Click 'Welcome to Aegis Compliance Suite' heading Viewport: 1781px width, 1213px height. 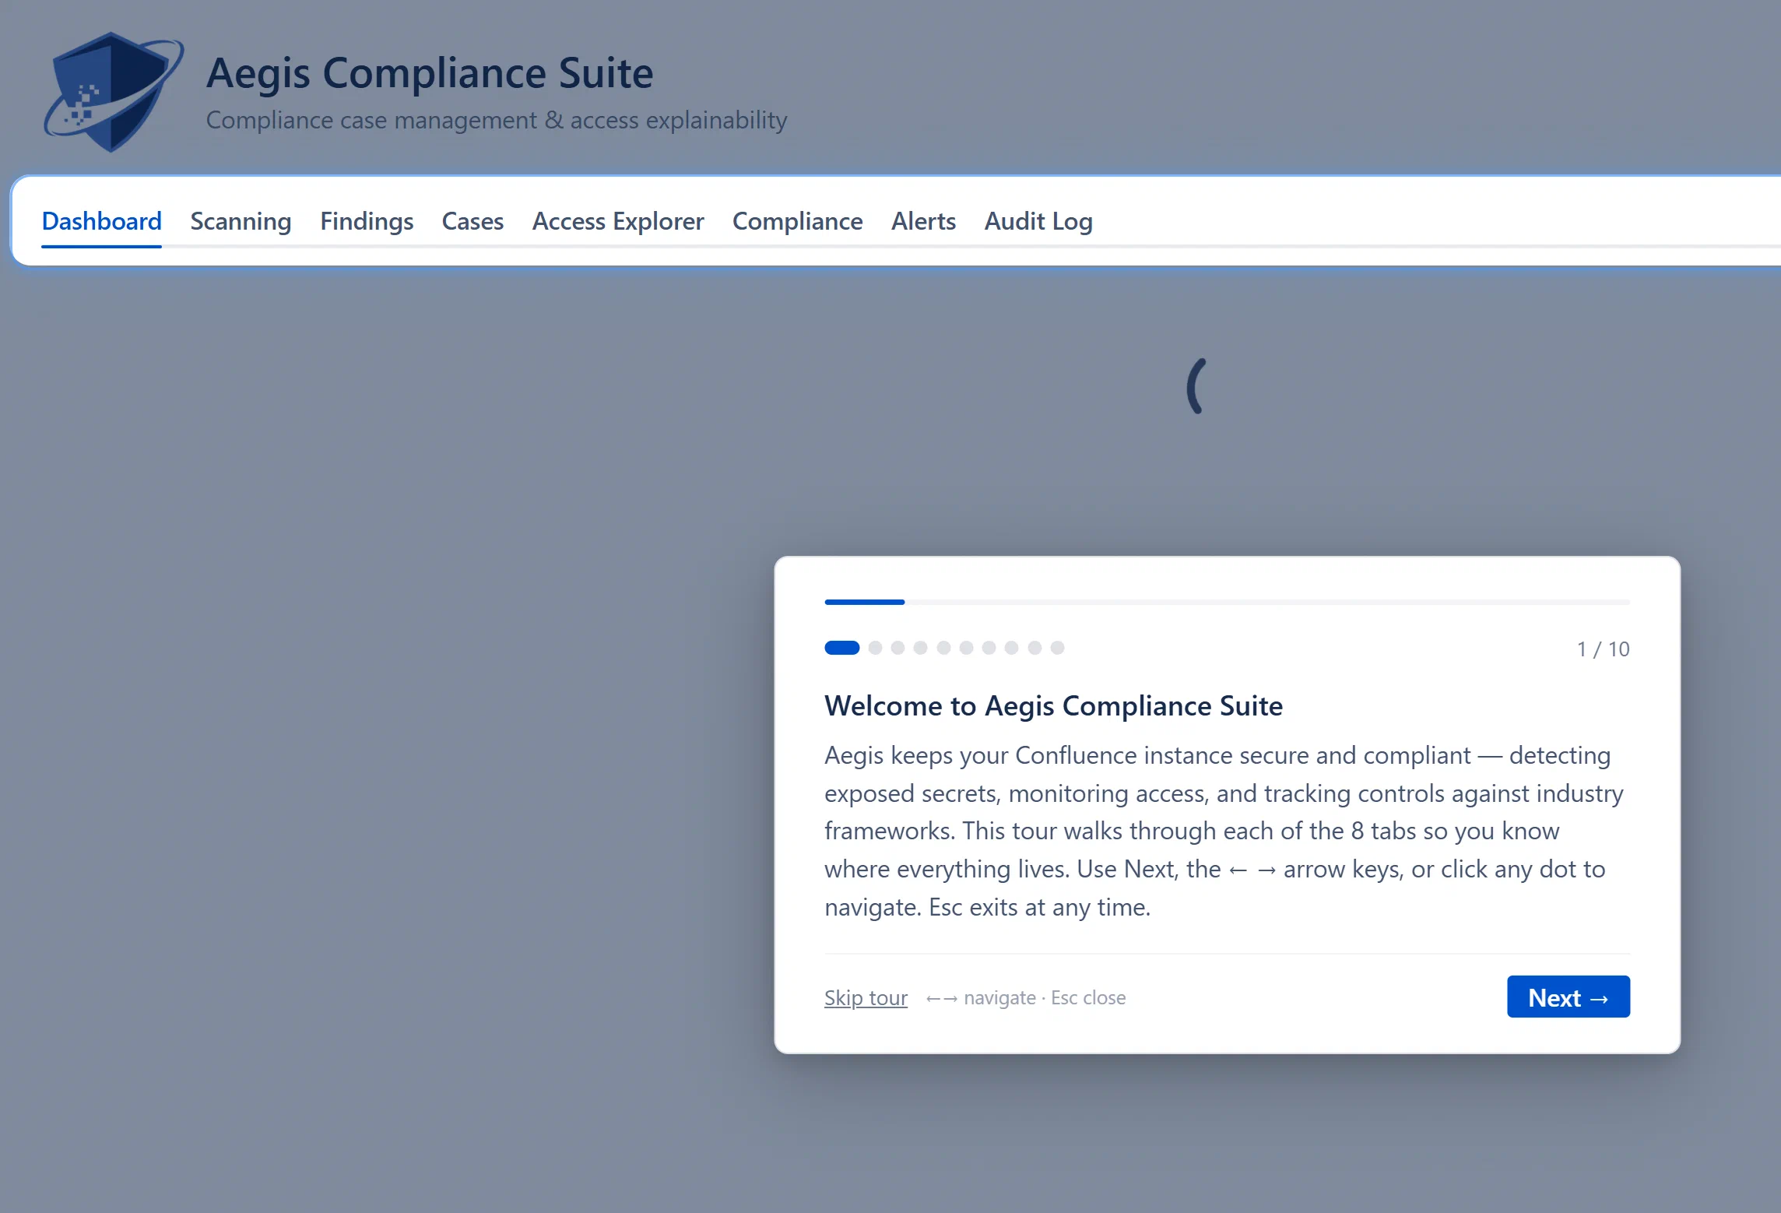point(1053,706)
